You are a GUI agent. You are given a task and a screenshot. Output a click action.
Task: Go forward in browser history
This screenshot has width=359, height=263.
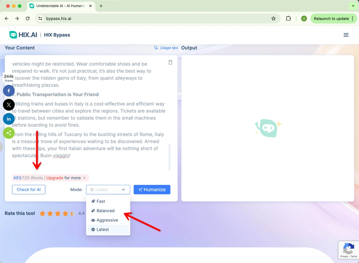tap(17, 19)
